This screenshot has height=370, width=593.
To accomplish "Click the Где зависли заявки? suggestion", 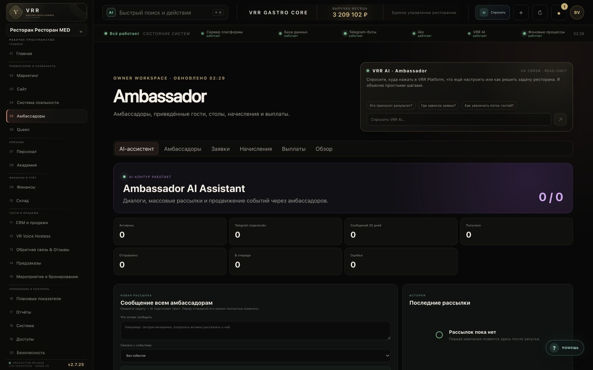I will (438, 106).
